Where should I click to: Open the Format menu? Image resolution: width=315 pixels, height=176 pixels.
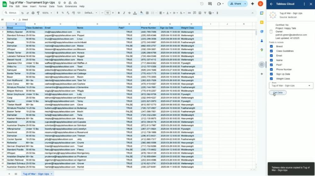43,6
